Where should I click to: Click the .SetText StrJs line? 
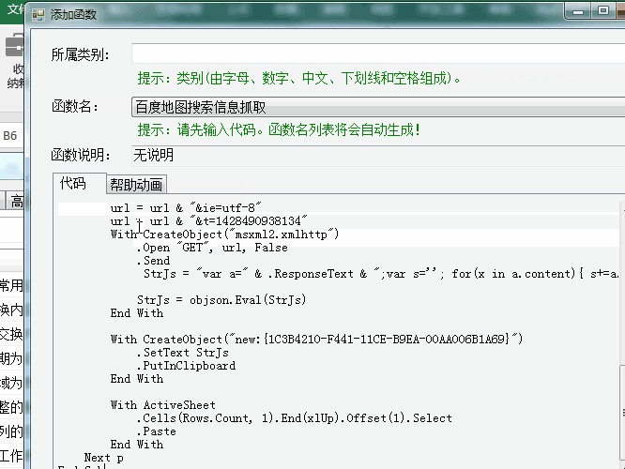183,353
